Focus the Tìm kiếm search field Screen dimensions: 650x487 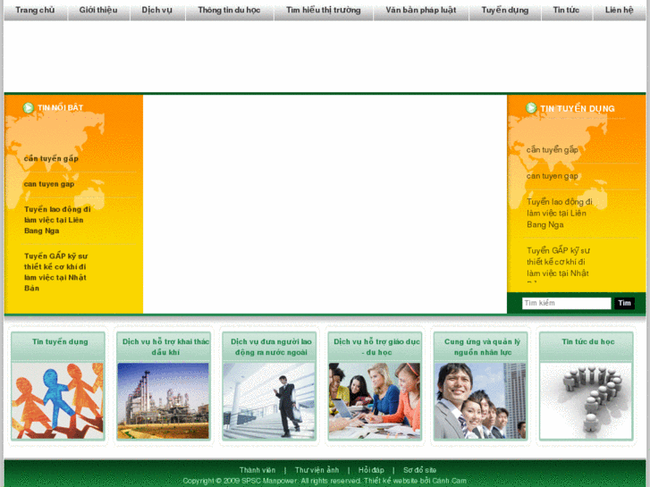pos(566,303)
